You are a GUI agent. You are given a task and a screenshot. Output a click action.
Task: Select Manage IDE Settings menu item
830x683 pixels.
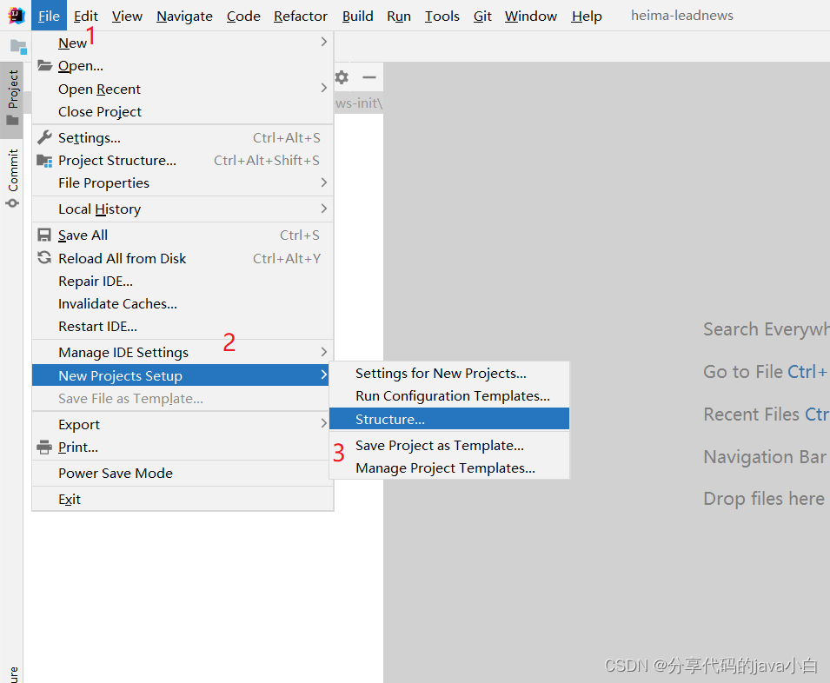point(183,352)
